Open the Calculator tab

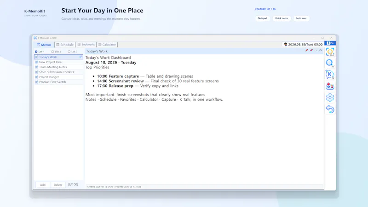[107, 45]
